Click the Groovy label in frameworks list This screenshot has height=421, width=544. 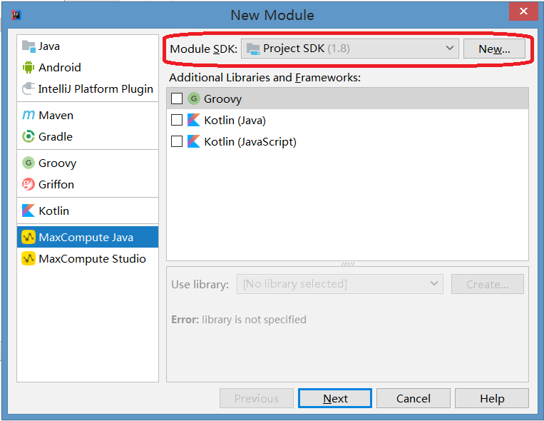click(222, 99)
